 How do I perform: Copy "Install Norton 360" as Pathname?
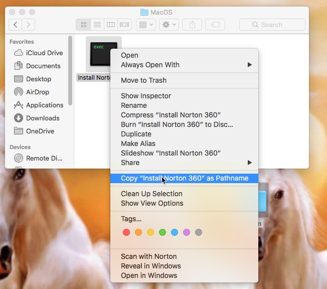(x=184, y=178)
